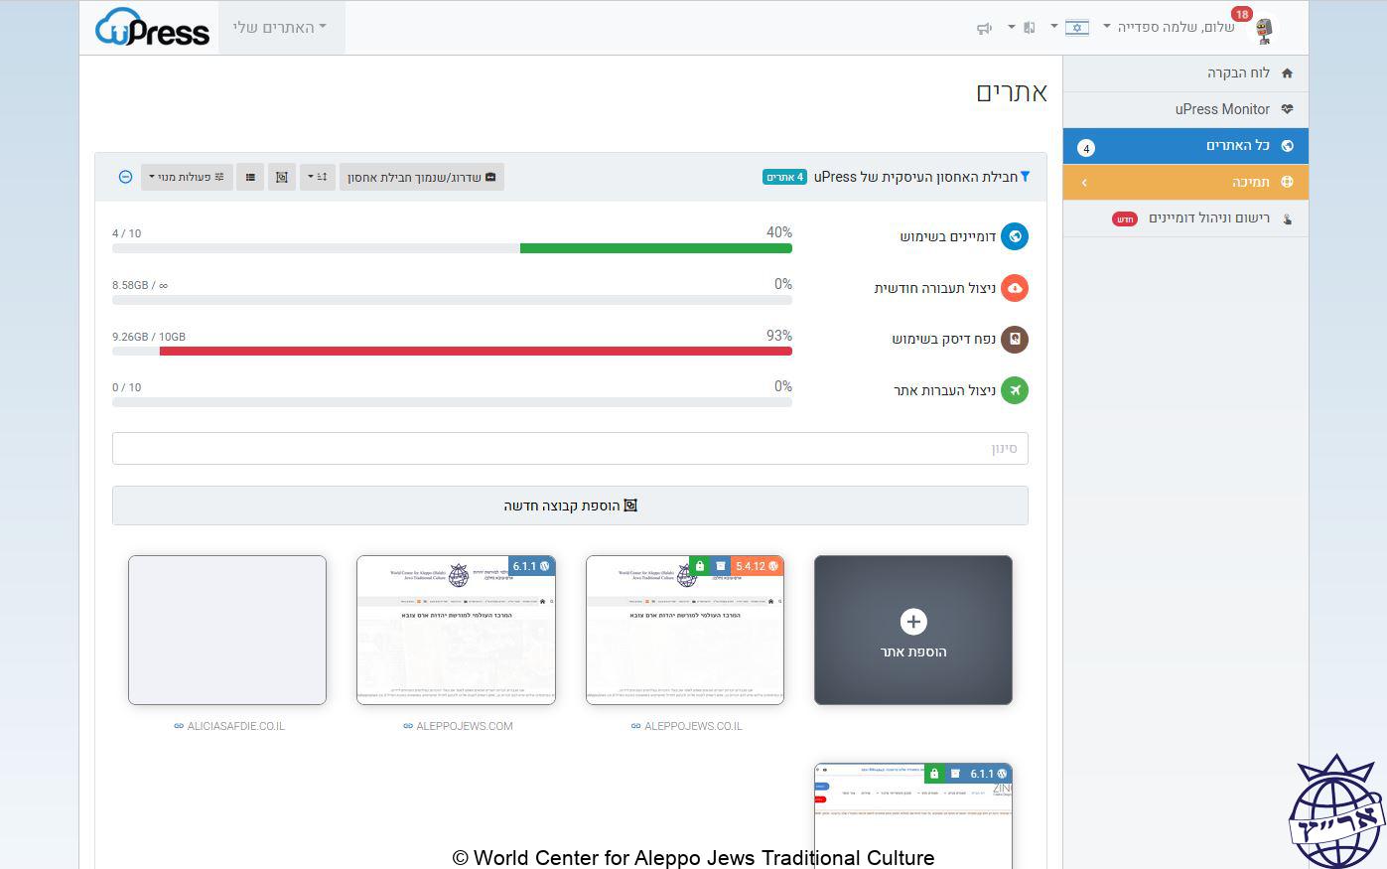Open the language flag dropdown
Image resolution: width=1387 pixels, height=869 pixels.
(1076, 28)
